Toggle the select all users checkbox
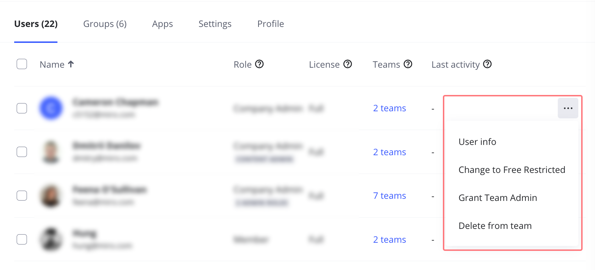595x270 pixels. pos(22,64)
